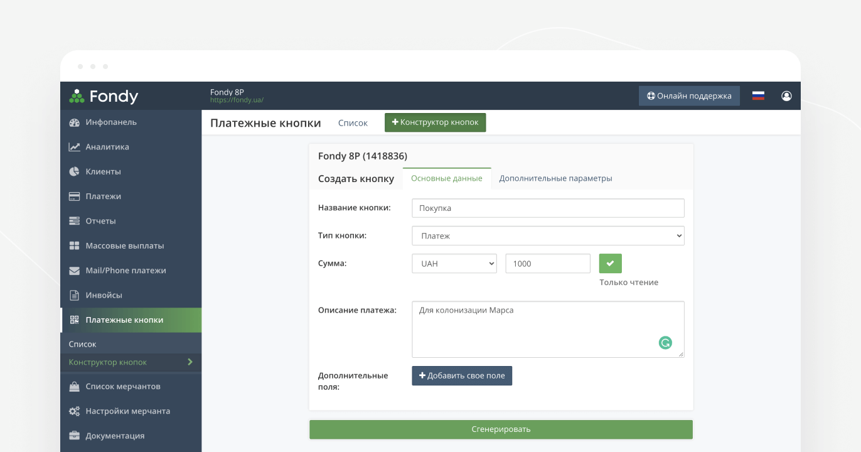
Task: Open the Тип кнопки dropdown
Action: pos(548,236)
